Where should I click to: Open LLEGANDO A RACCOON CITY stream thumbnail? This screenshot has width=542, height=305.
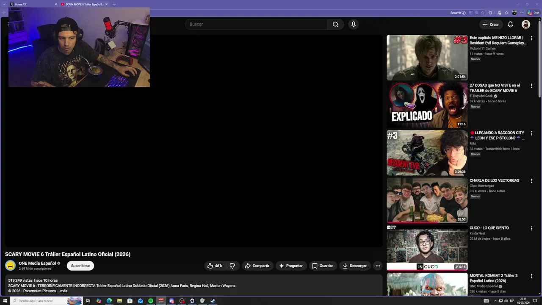coord(427,153)
